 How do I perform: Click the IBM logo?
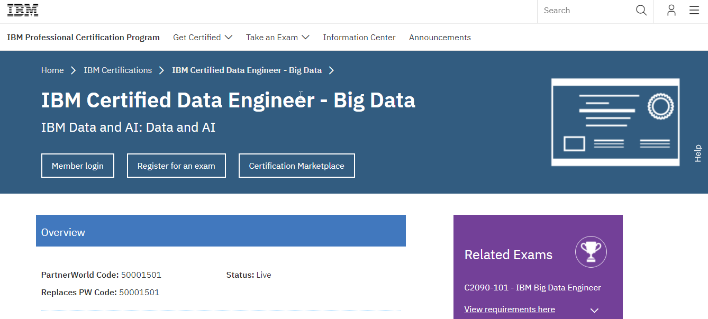(x=23, y=10)
